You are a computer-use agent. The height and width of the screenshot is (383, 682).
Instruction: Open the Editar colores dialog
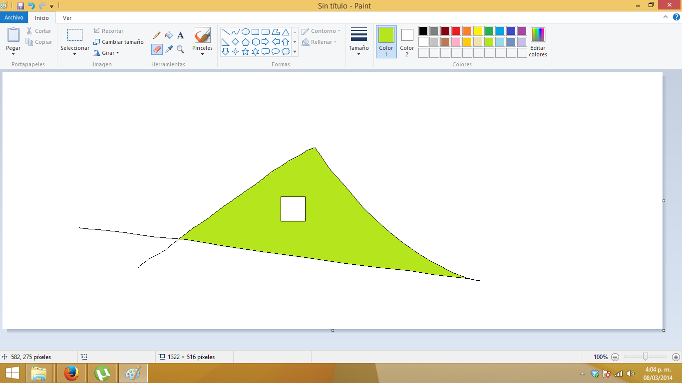click(538, 42)
